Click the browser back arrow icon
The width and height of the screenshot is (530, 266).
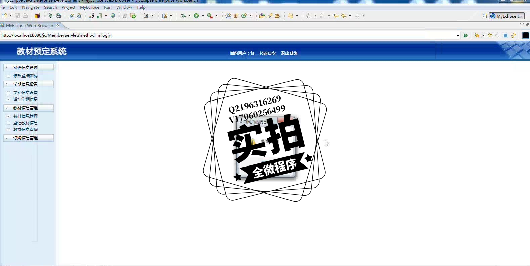pyautogui.click(x=490, y=35)
